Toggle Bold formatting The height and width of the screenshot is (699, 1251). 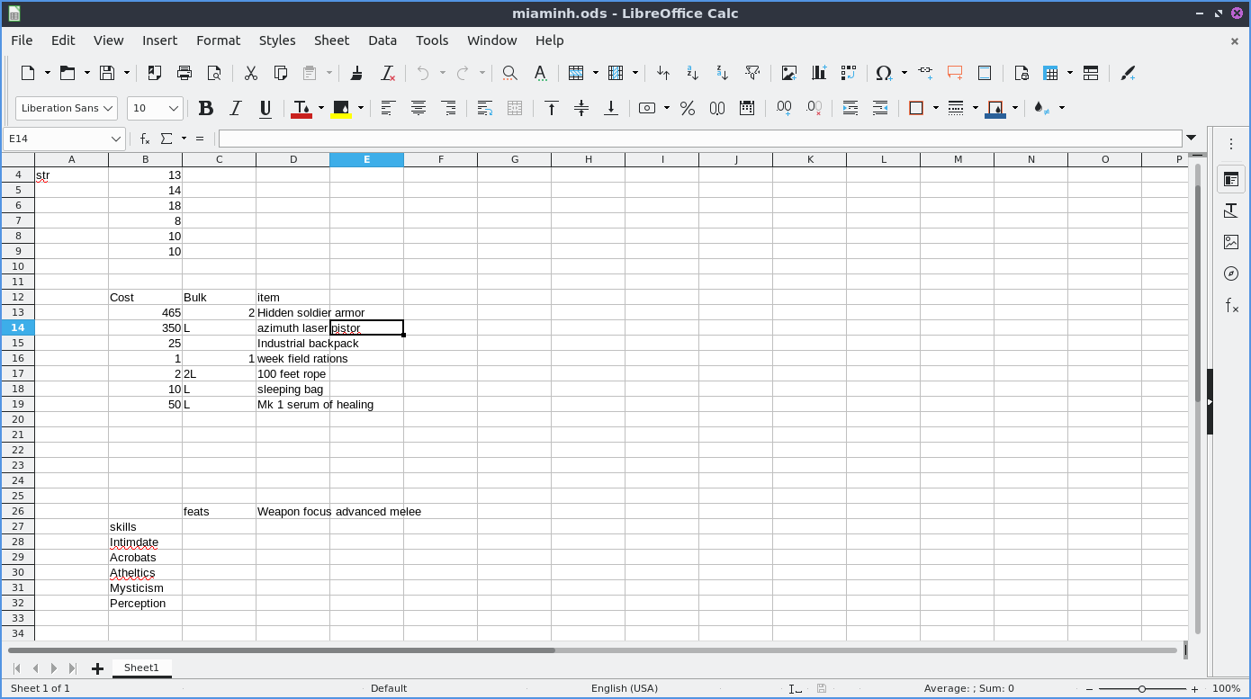tap(206, 108)
